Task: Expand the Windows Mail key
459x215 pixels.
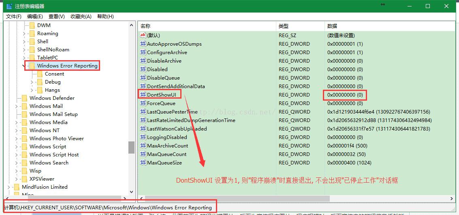Action: coord(17,106)
